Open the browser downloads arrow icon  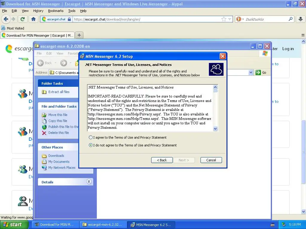click(301, 19)
